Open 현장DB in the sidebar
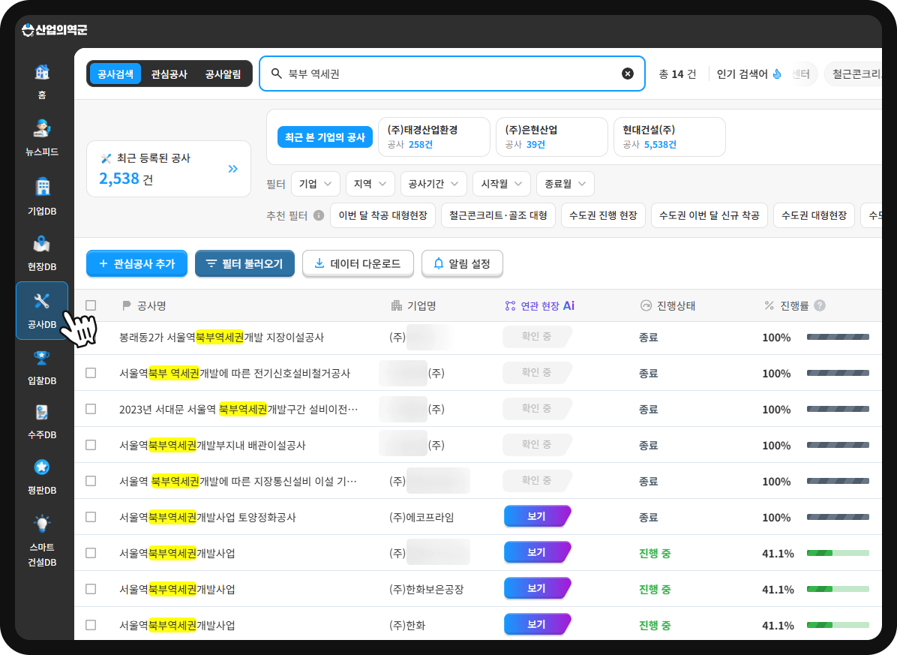The height and width of the screenshot is (655, 897). (42, 252)
